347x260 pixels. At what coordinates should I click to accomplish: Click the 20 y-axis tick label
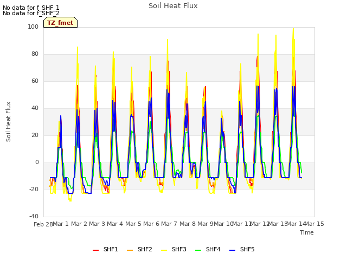pyautogui.click(x=35, y=135)
